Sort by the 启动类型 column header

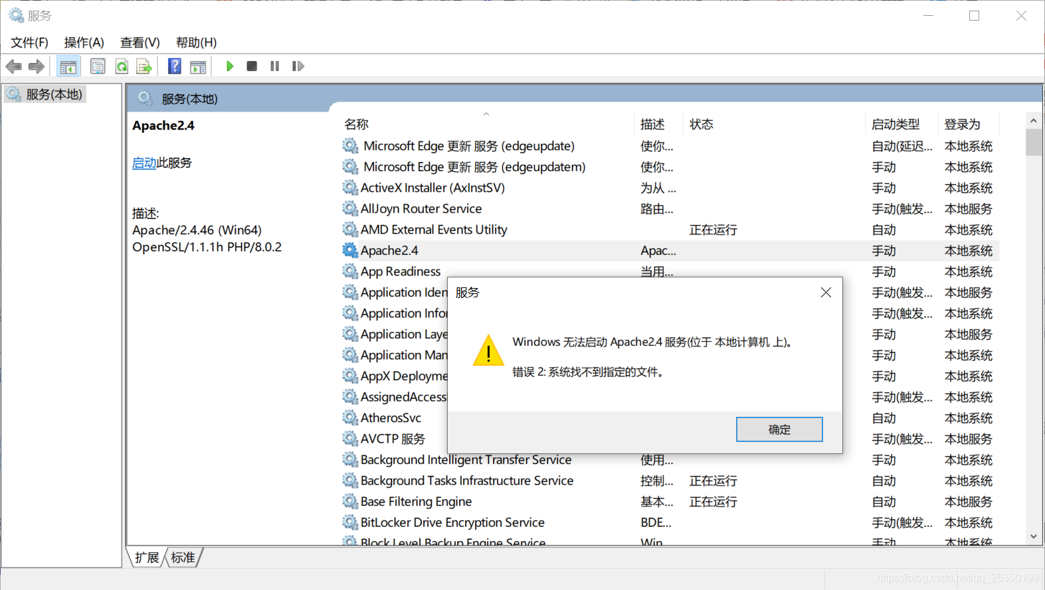(896, 124)
